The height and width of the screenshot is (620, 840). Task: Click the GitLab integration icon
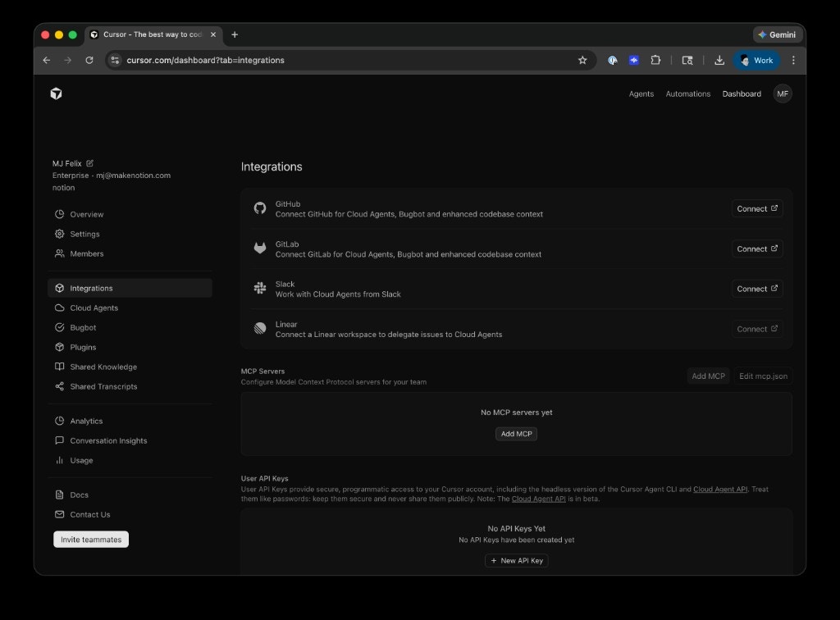pyautogui.click(x=260, y=248)
